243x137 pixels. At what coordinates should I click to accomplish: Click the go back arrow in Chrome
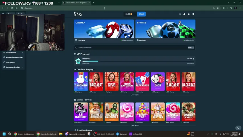[x=3, y=8]
